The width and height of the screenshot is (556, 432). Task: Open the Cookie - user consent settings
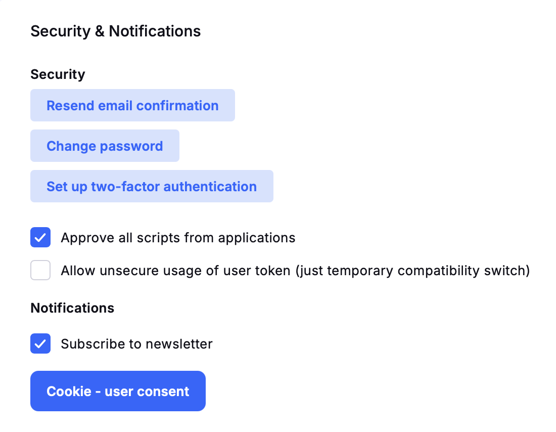(118, 391)
